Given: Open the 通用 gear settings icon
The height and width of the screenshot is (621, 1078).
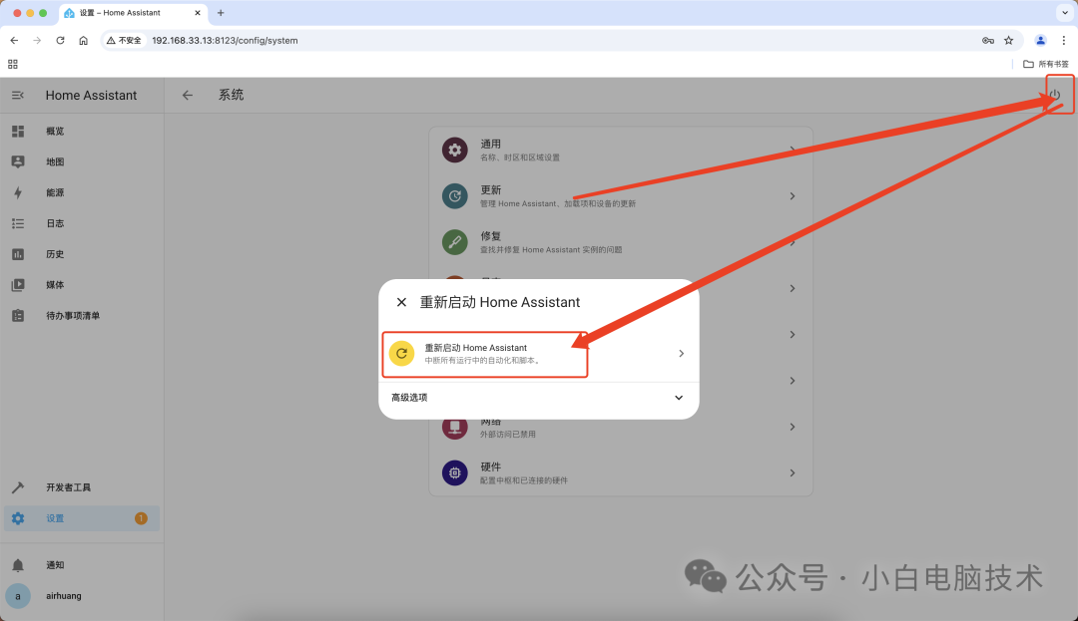Looking at the screenshot, I should click(454, 150).
